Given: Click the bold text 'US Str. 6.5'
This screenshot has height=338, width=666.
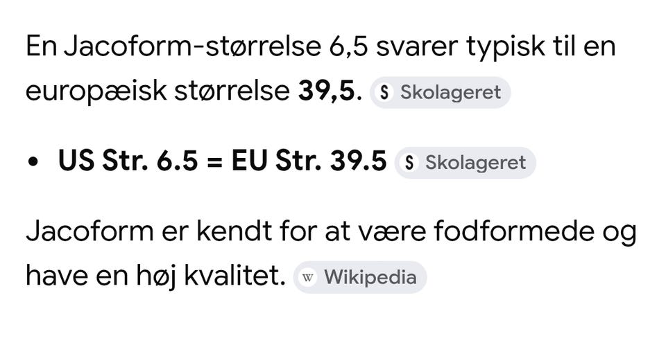Looking at the screenshot, I should (122, 161).
